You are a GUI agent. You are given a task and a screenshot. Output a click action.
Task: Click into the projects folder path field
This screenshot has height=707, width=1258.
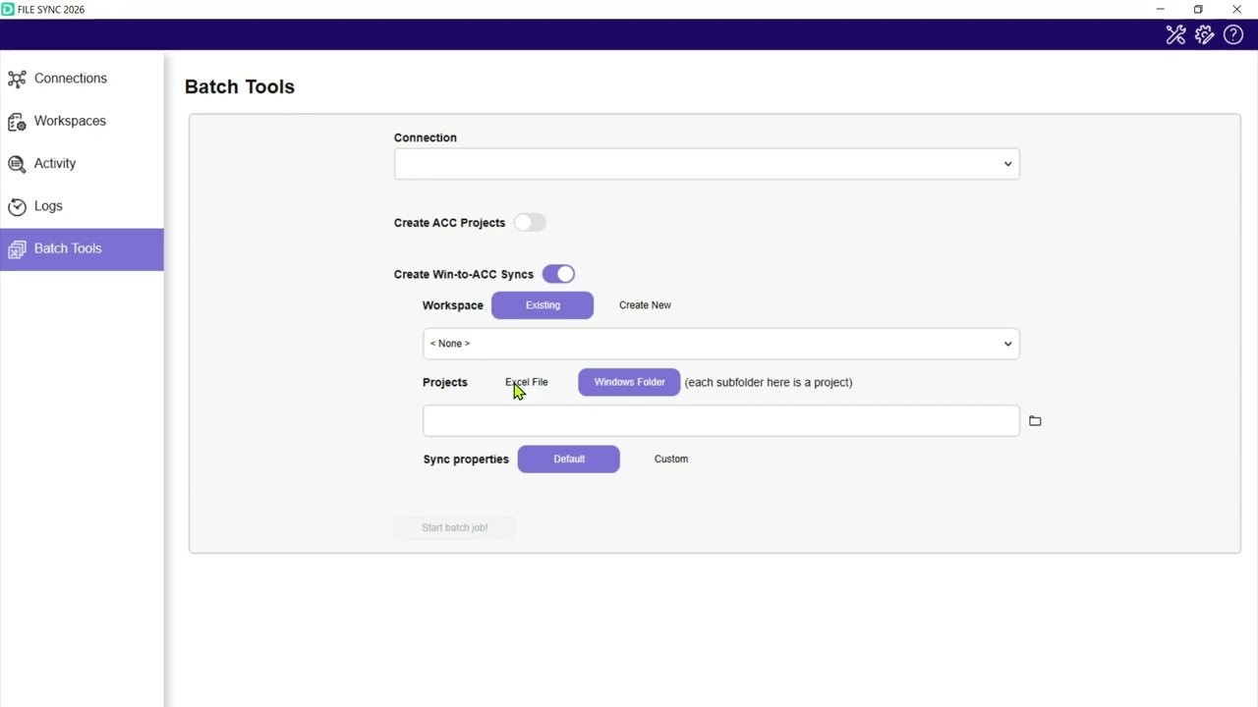[721, 420]
